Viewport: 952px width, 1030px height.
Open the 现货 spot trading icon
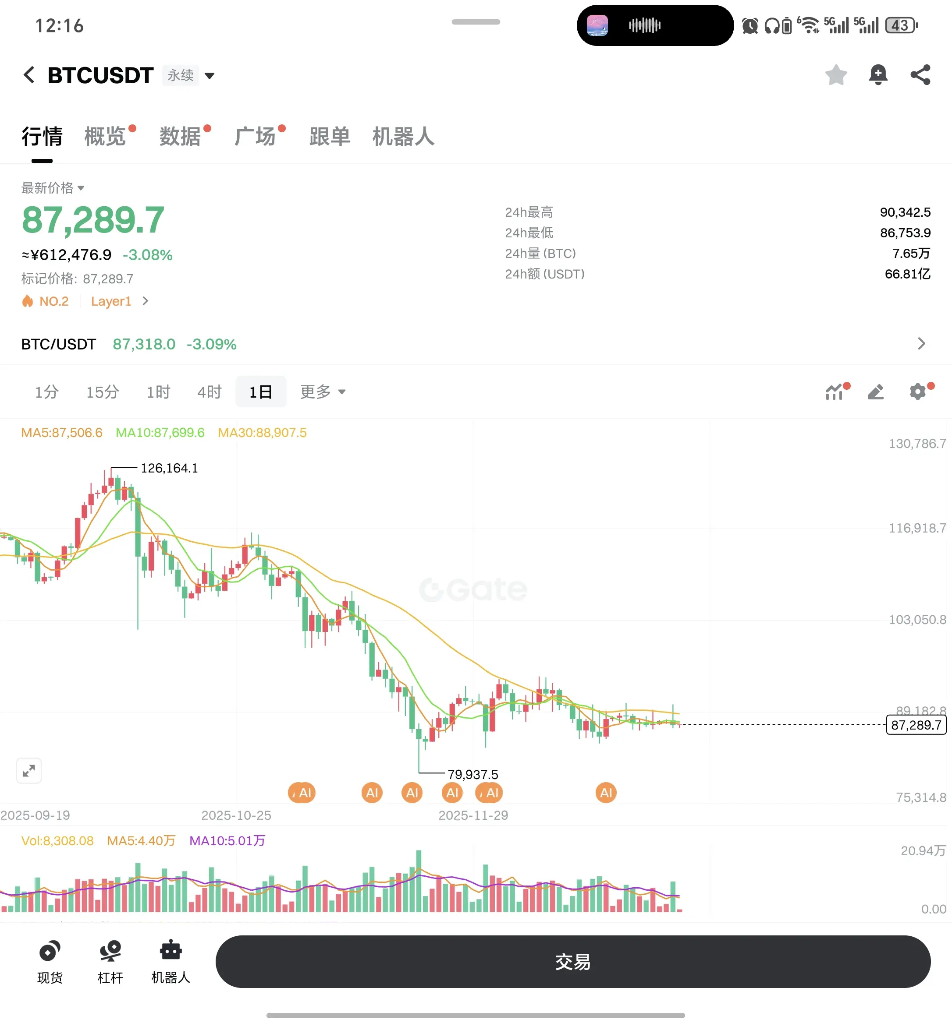point(50,962)
